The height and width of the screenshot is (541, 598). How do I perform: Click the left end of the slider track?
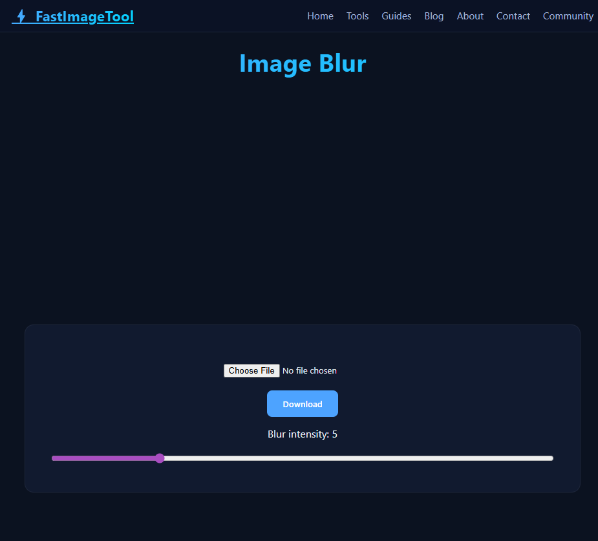click(x=55, y=458)
